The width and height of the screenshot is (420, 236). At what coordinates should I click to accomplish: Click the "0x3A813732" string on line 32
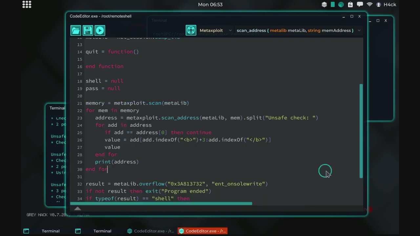pos(187,184)
